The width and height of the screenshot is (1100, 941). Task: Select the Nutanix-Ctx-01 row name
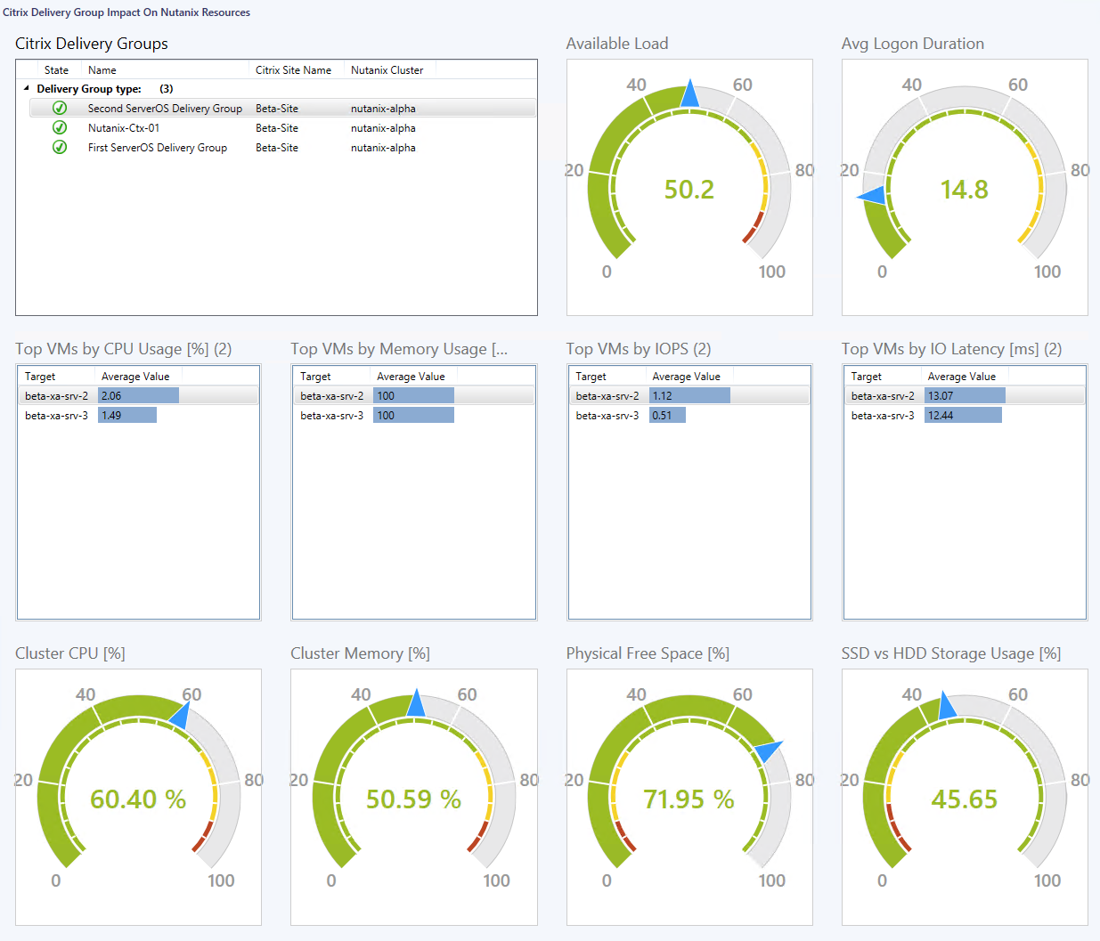pyautogui.click(x=124, y=128)
